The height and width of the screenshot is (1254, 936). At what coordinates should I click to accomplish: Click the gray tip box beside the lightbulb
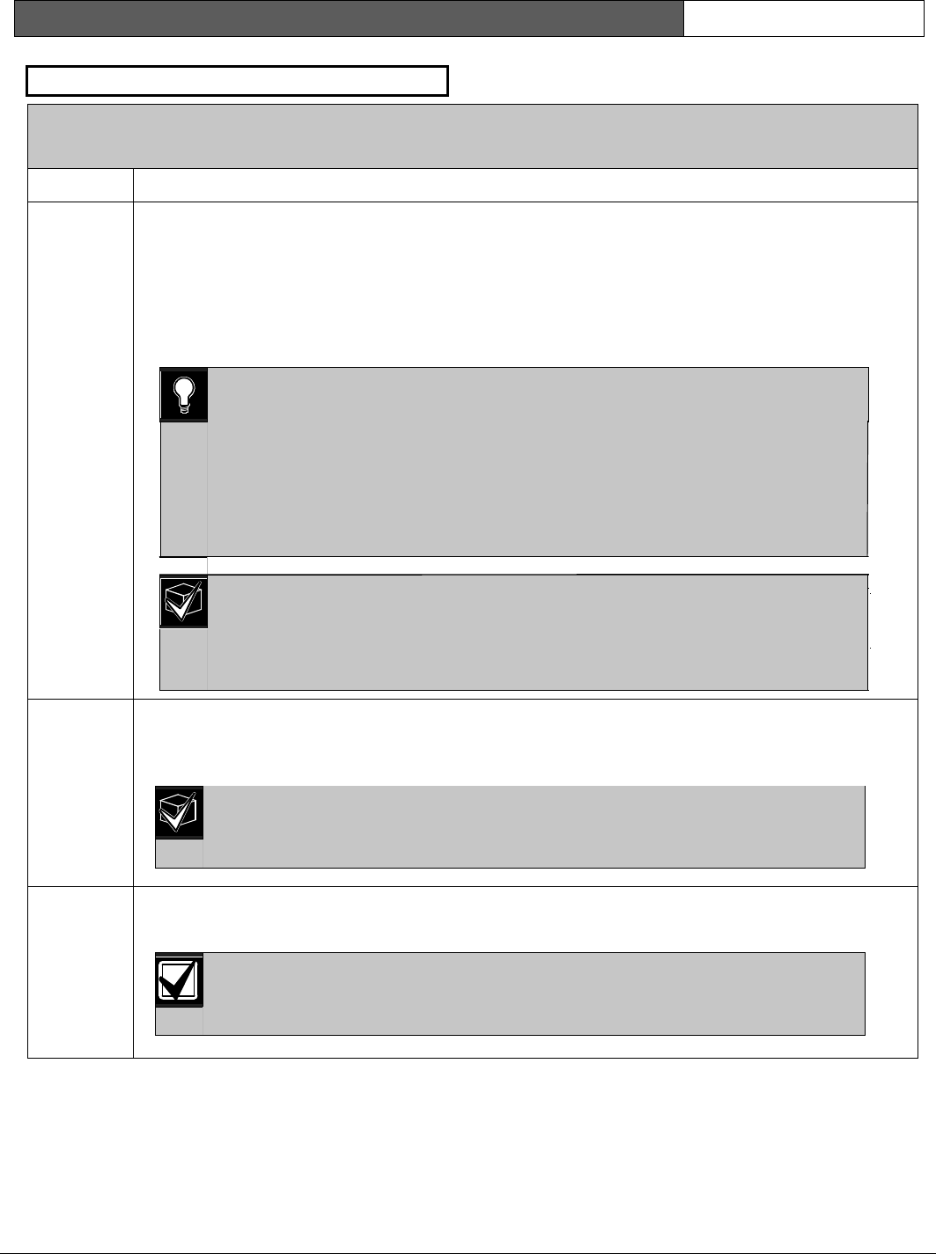[x=538, y=462]
